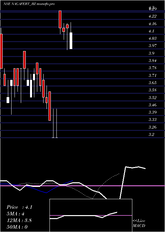The height and width of the screenshot is (232, 165).
Task: Click the 3.39 price axis label
Action: pos(152,112)
